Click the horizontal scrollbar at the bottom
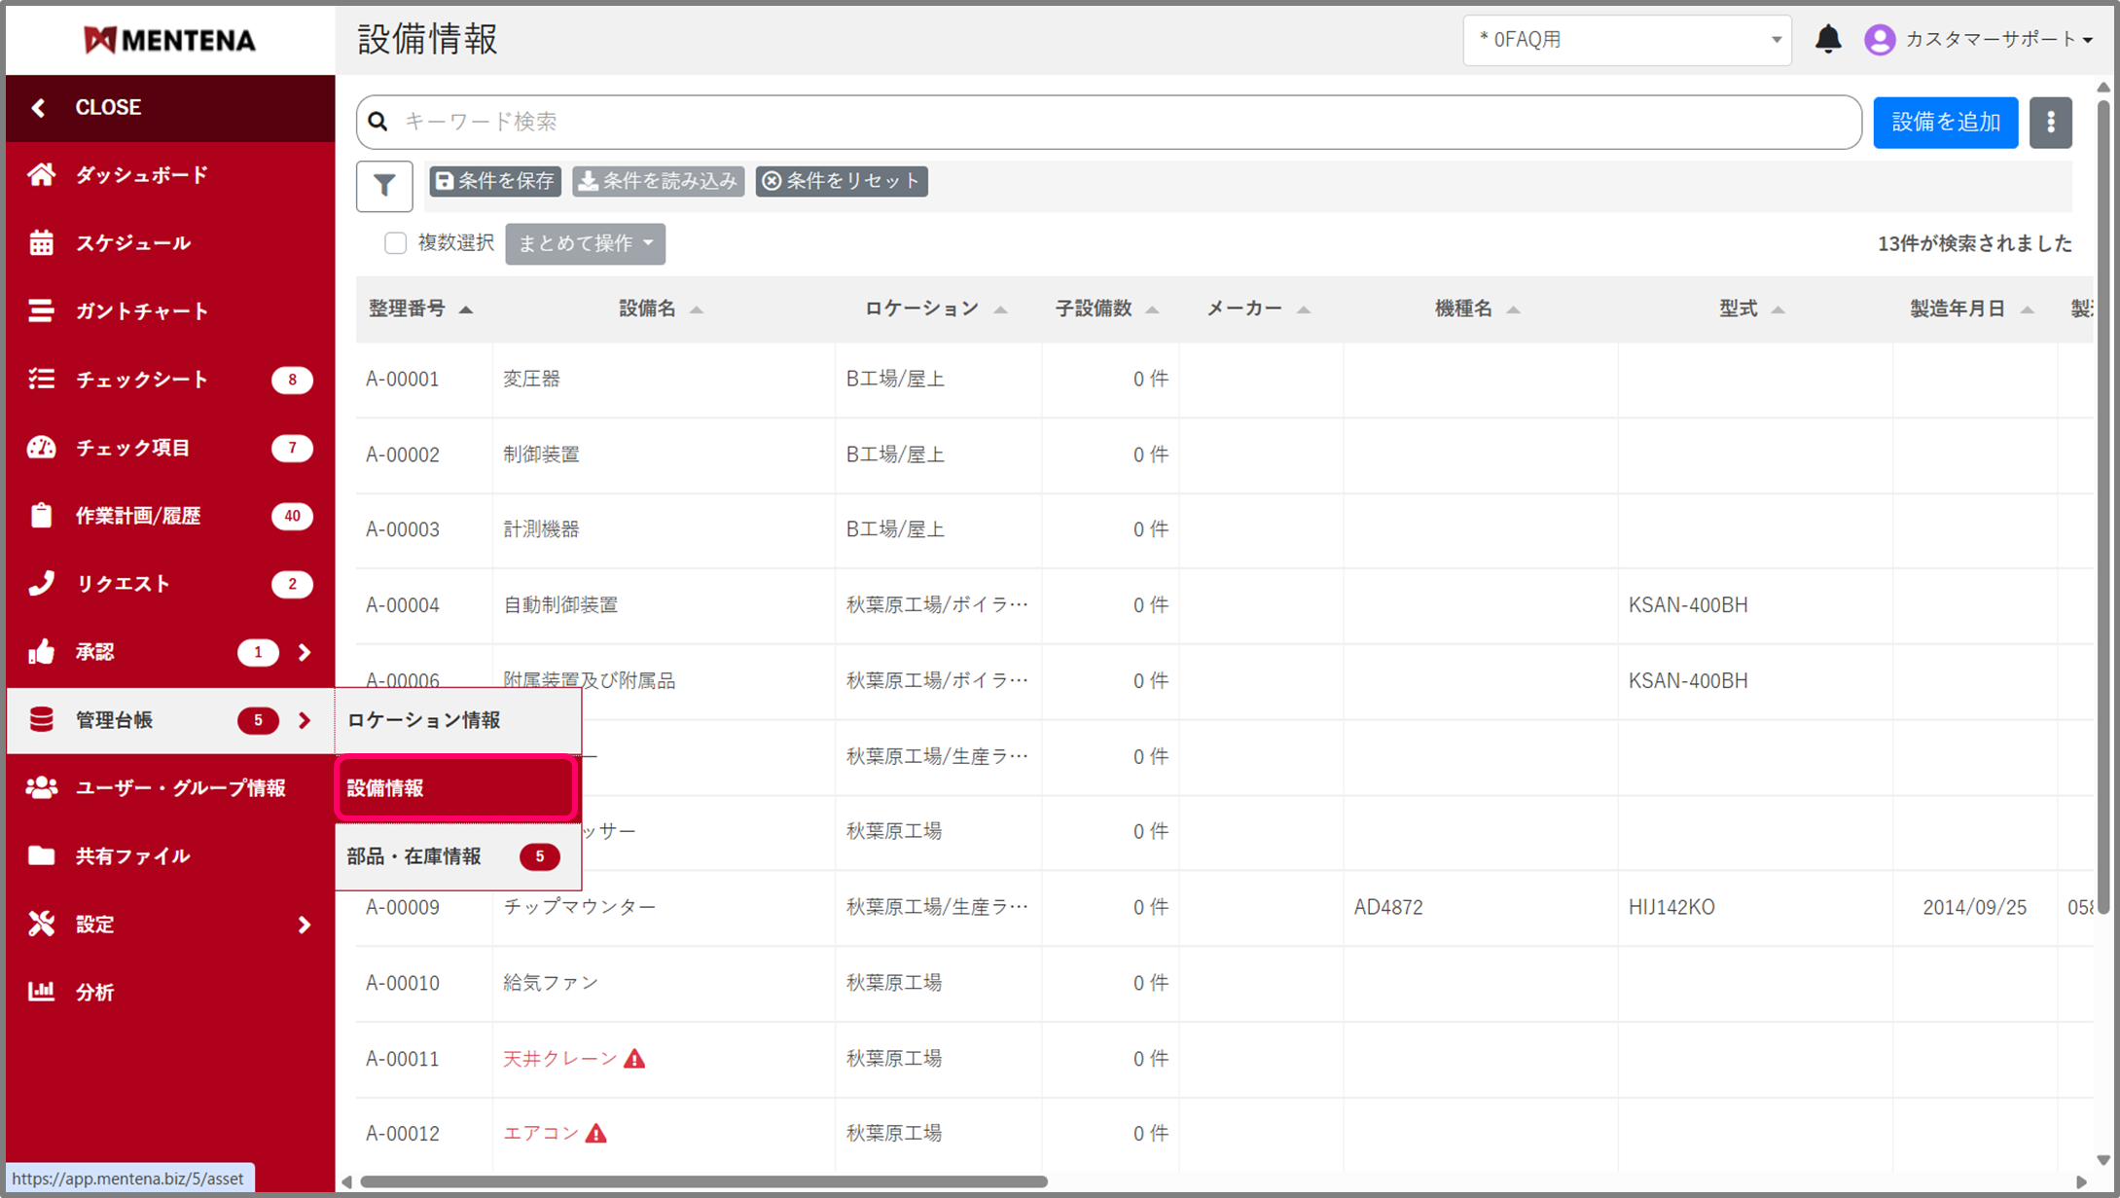This screenshot has height=1198, width=2120. [x=703, y=1181]
